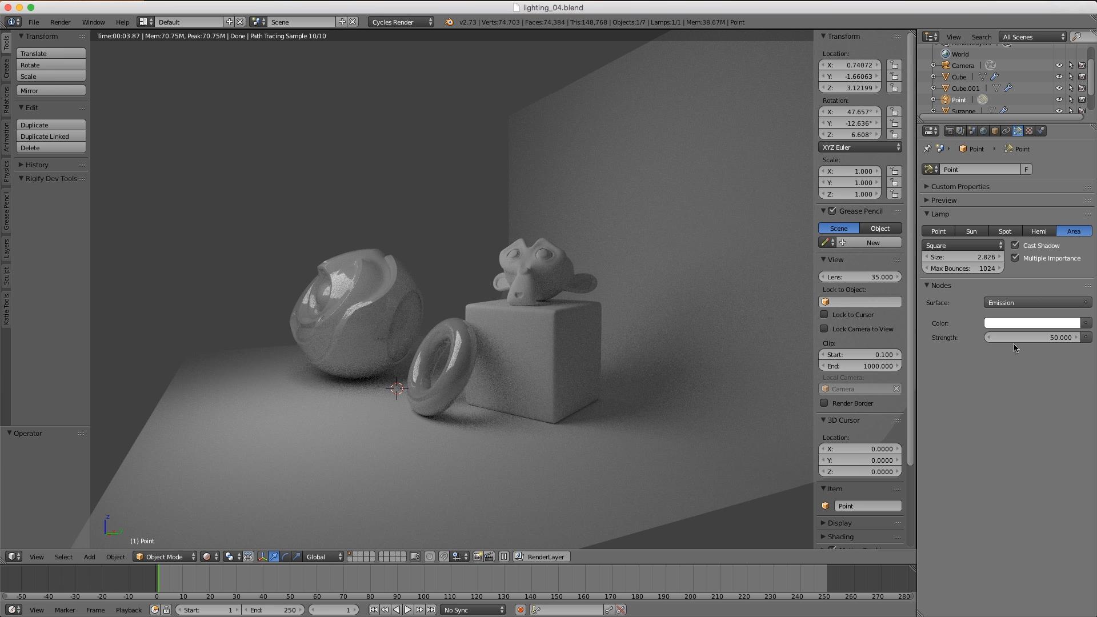Click the scale manipulator icon

coord(297,556)
